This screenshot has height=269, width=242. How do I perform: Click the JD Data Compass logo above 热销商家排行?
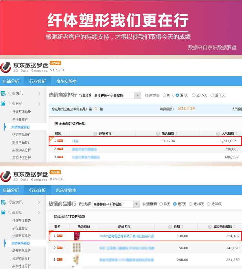tap(5, 67)
